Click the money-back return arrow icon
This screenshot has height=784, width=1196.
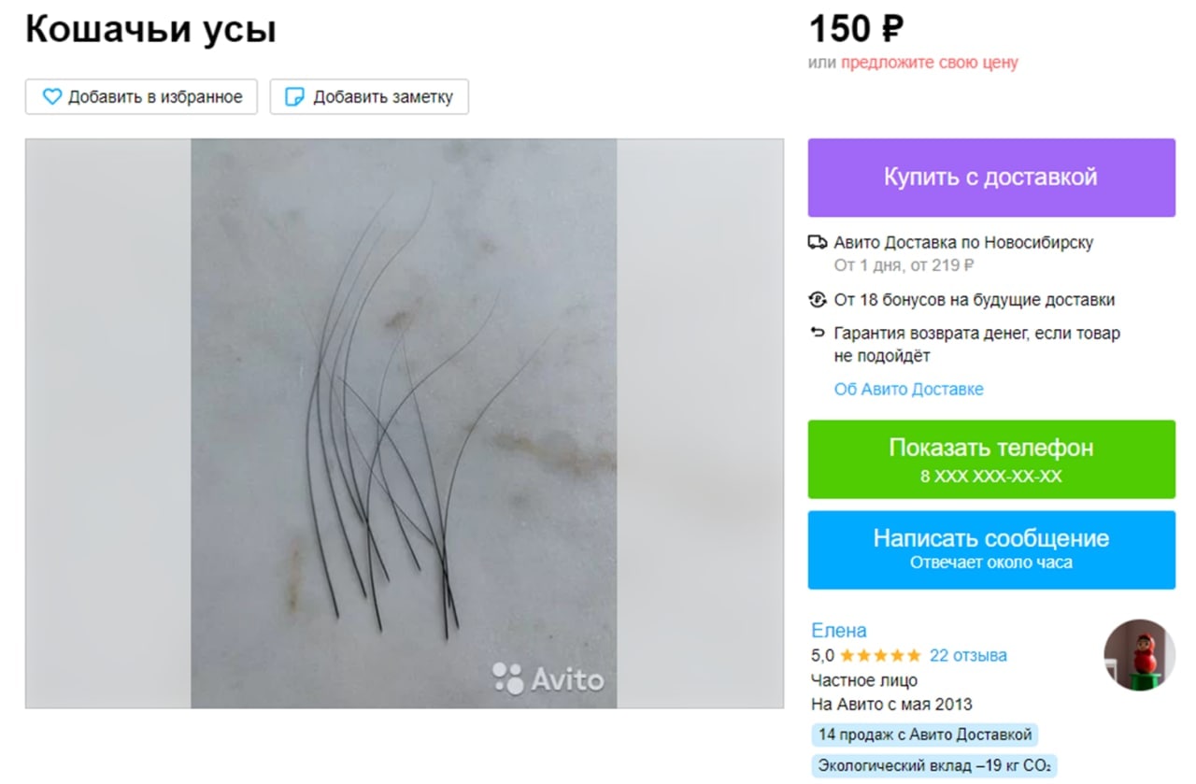click(x=818, y=333)
